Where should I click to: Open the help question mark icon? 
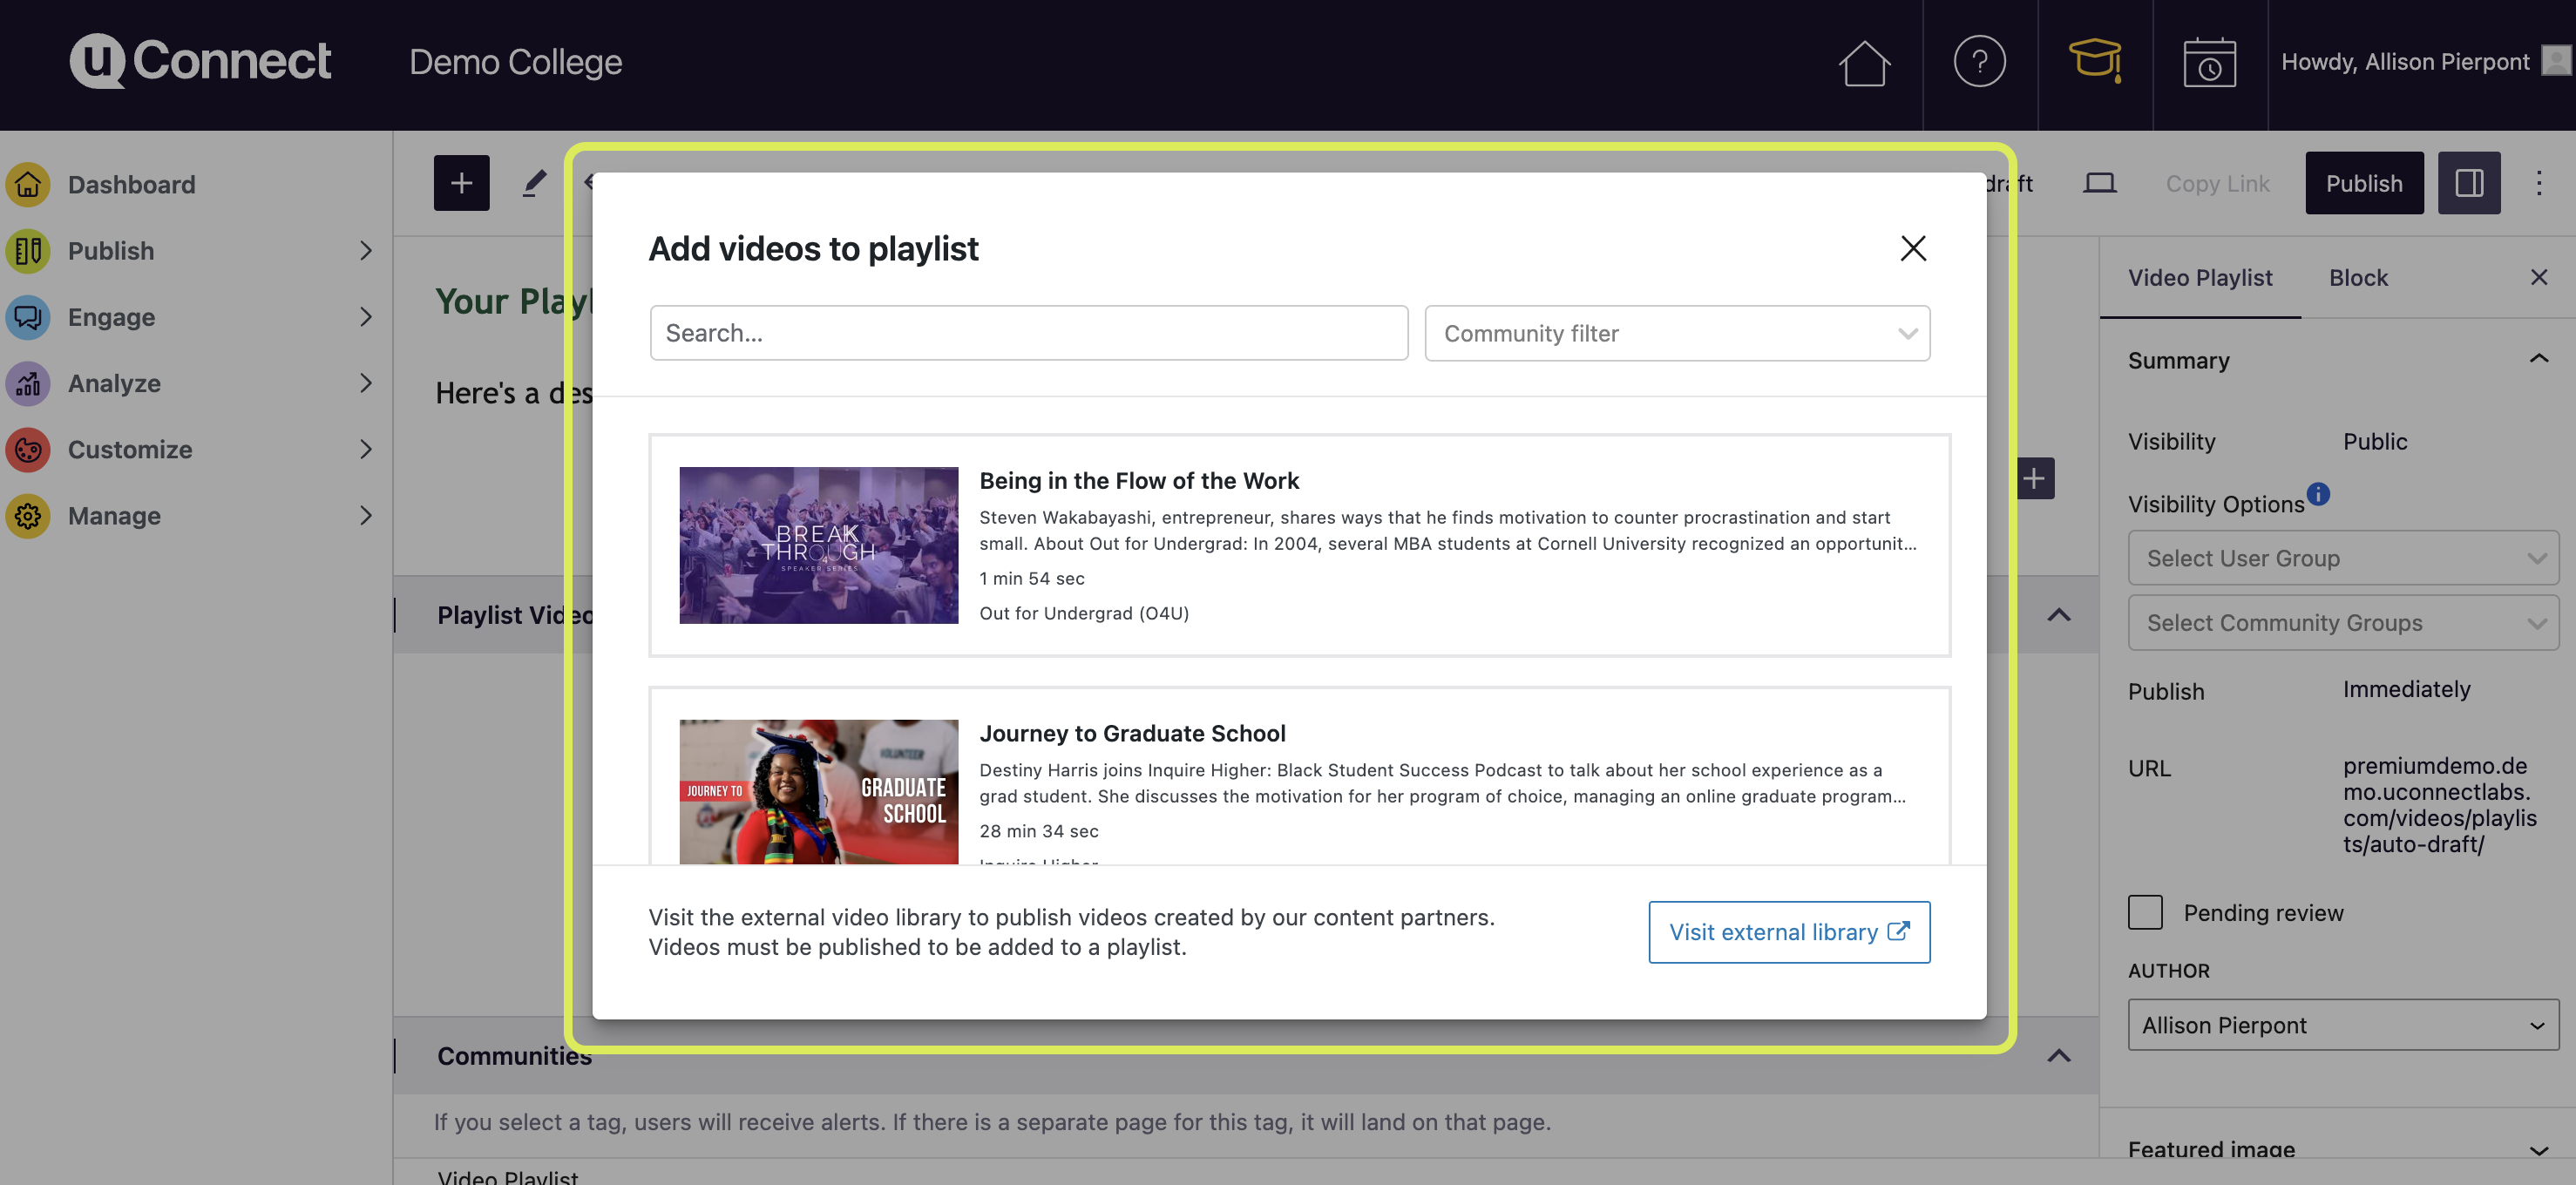click(x=1979, y=62)
